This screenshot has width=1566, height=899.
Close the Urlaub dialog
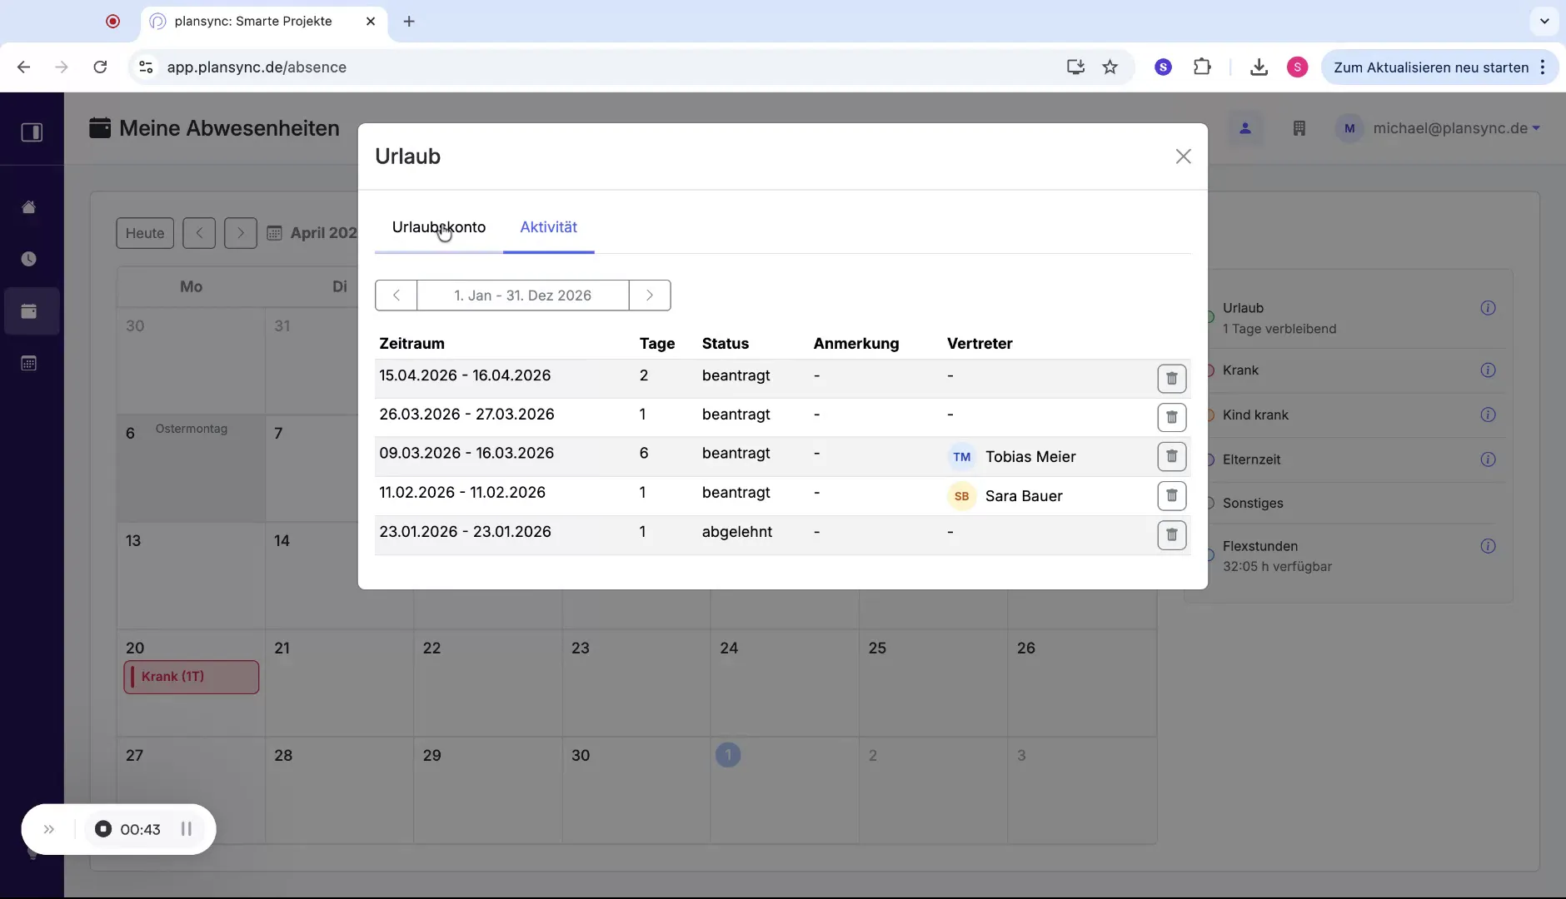pos(1183,156)
